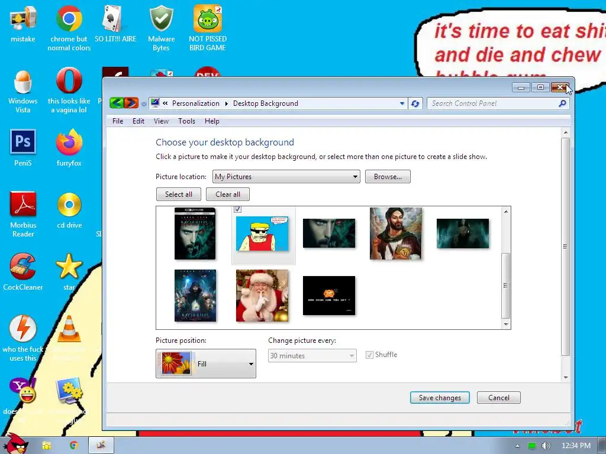Open the 'who the fuck uses this' icon
606x454 pixels.
click(23, 329)
